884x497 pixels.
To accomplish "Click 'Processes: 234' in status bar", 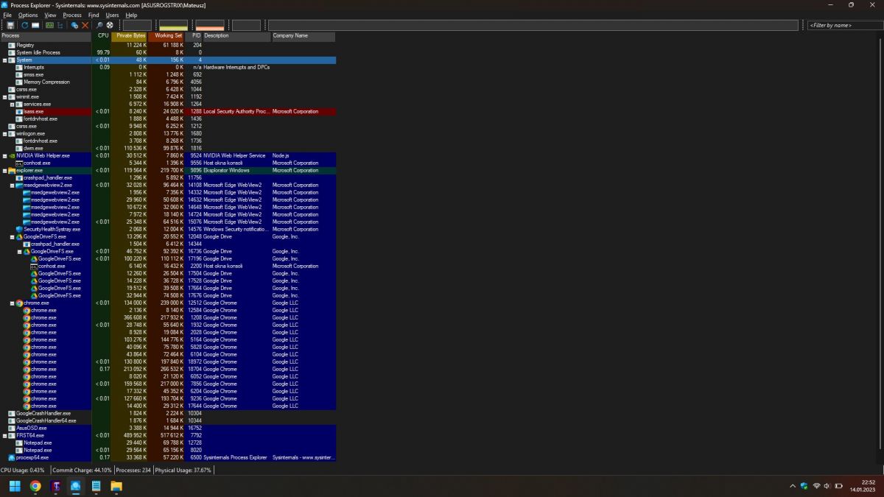I will tap(133, 470).
